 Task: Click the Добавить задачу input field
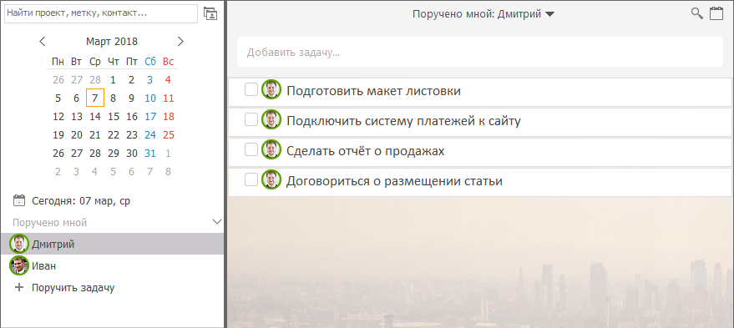(480, 52)
